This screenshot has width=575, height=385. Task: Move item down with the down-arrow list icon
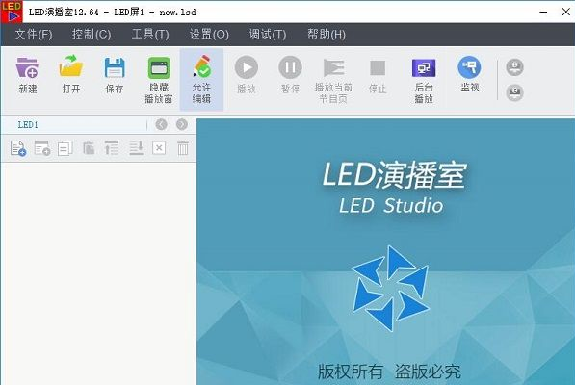136,148
